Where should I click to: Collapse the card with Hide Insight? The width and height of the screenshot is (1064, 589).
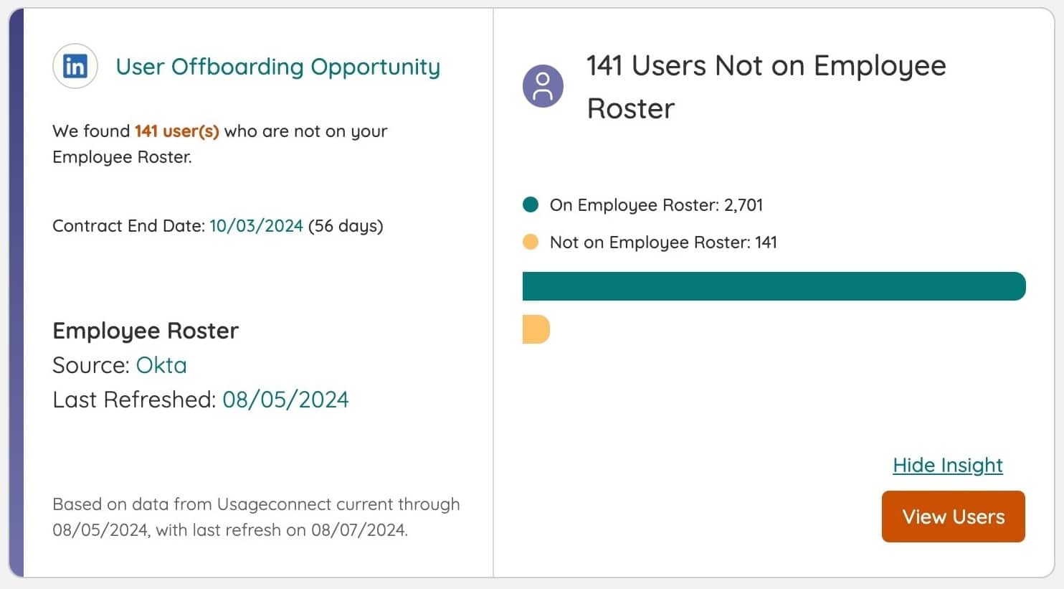click(x=947, y=466)
